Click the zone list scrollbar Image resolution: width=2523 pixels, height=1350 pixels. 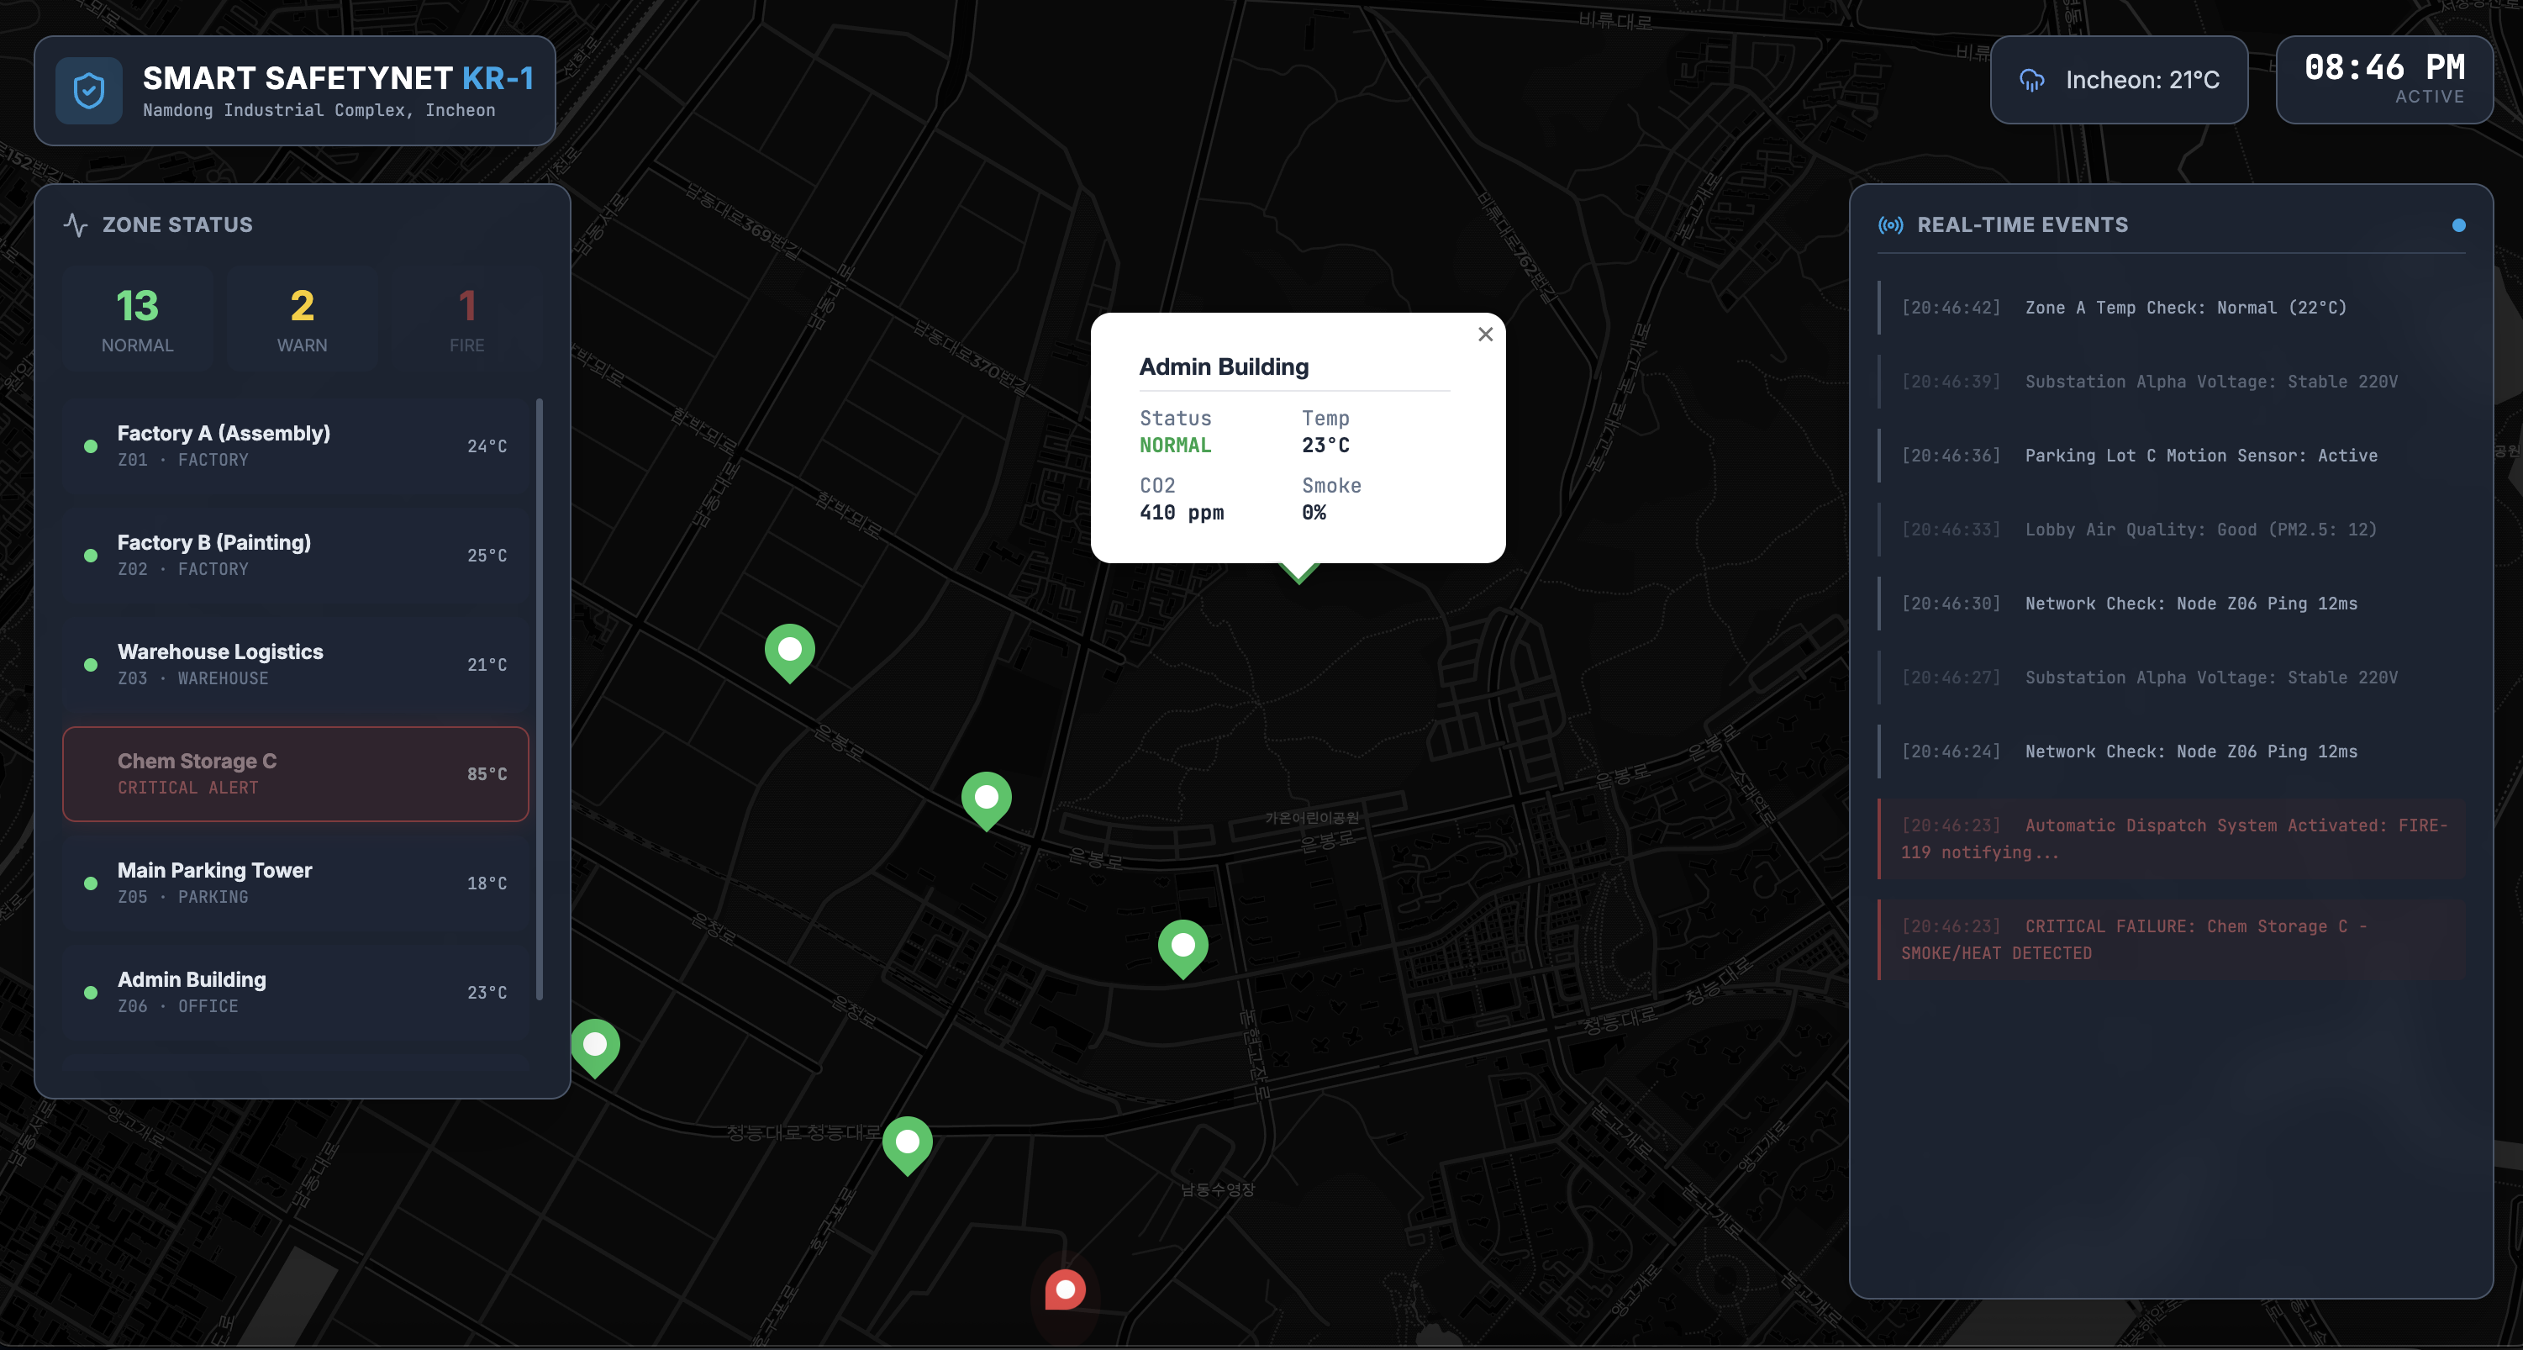pos(540,699)
